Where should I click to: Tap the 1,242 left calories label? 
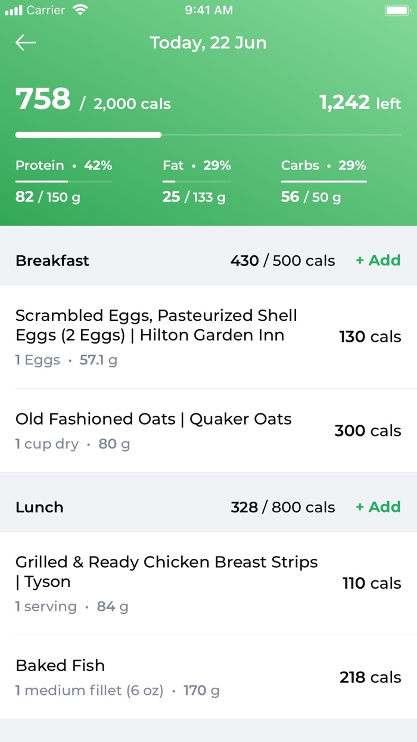point(360,103)
